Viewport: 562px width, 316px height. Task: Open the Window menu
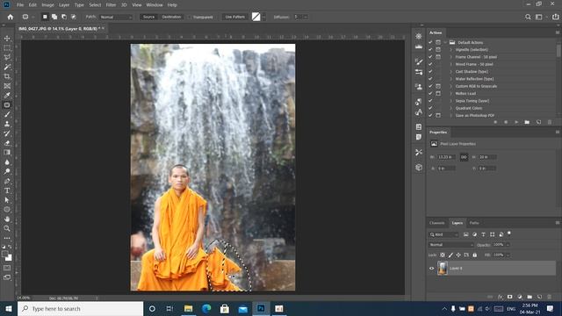pyautogui.click(x=155, y=5)
